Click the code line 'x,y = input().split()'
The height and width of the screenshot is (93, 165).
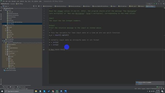tap(59, 35)
